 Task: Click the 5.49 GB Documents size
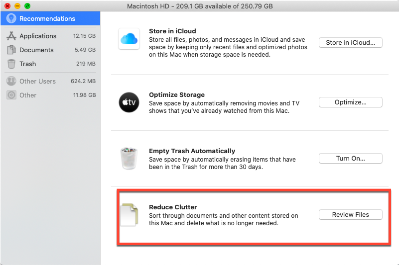pos(85,50)
